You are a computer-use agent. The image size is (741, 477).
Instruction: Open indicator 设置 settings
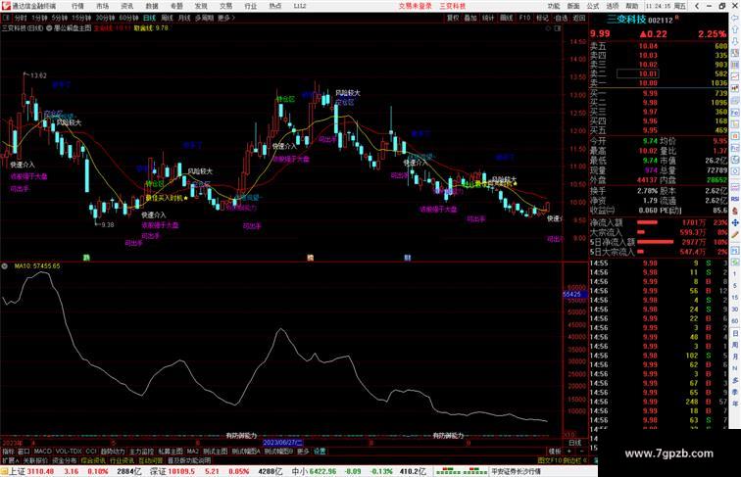[x=320, y=452]
